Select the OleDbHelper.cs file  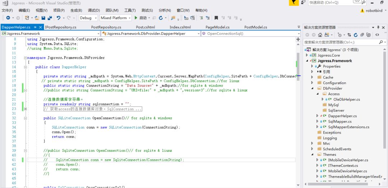point(347,100)
